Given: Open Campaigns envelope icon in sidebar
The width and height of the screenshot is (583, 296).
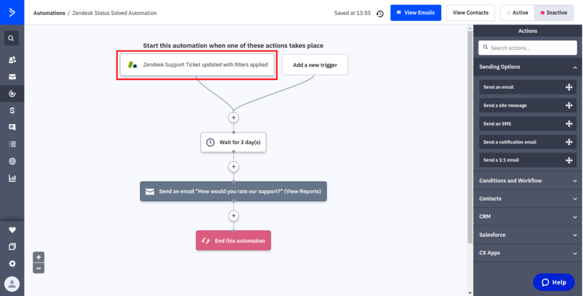Looking at the screenshot, I should click(12, 77).
